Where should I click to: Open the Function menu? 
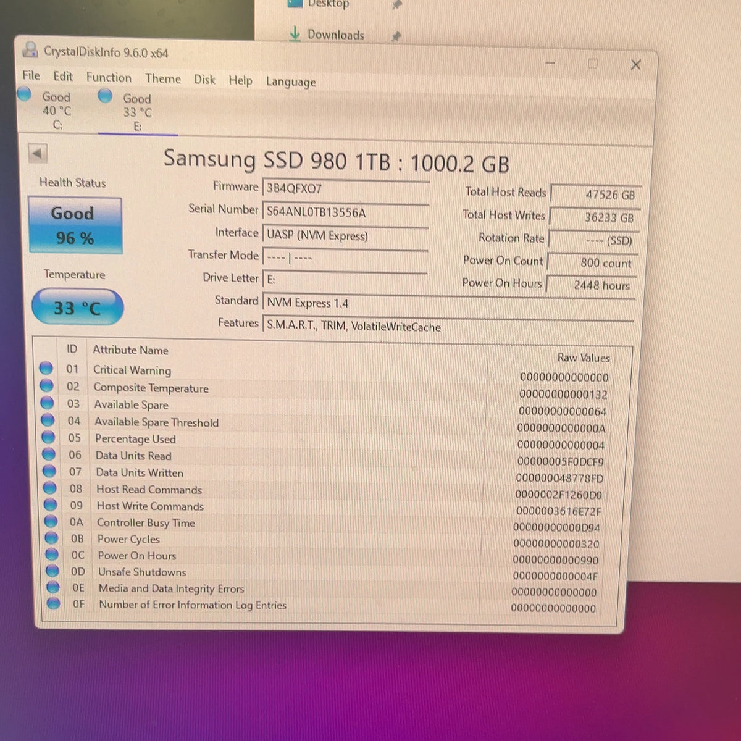pyautogui.click(x=109, y=77)
